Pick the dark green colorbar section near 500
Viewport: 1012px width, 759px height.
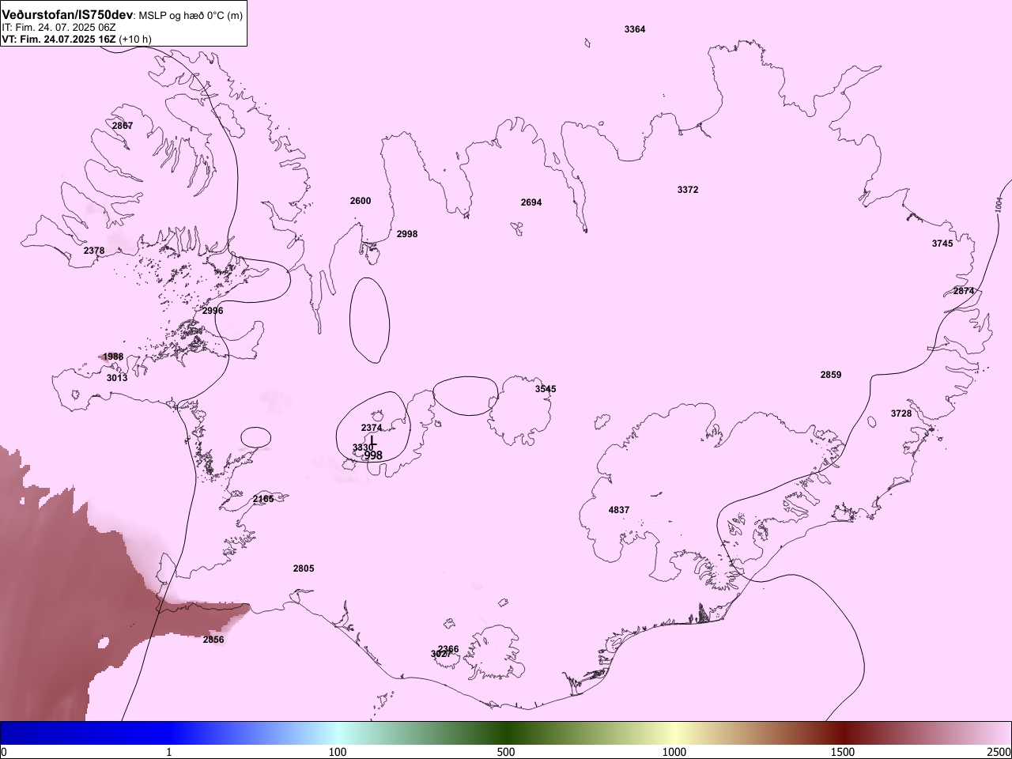[506, 733]
